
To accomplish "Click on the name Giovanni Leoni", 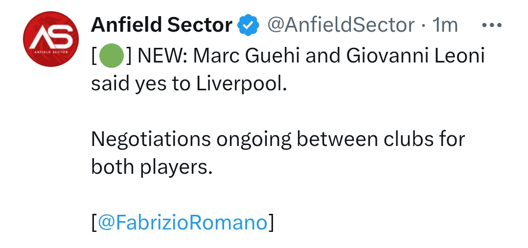I will (x=415, y=57).
